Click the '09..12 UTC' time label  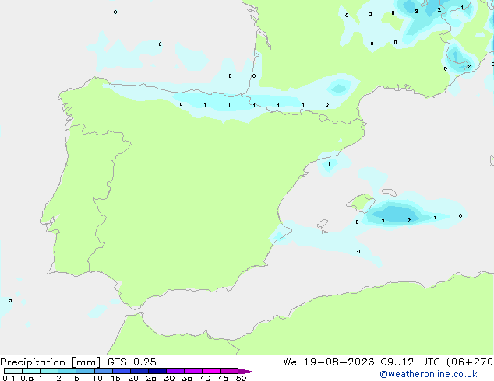pyautogui.click(x=410, y=362)
